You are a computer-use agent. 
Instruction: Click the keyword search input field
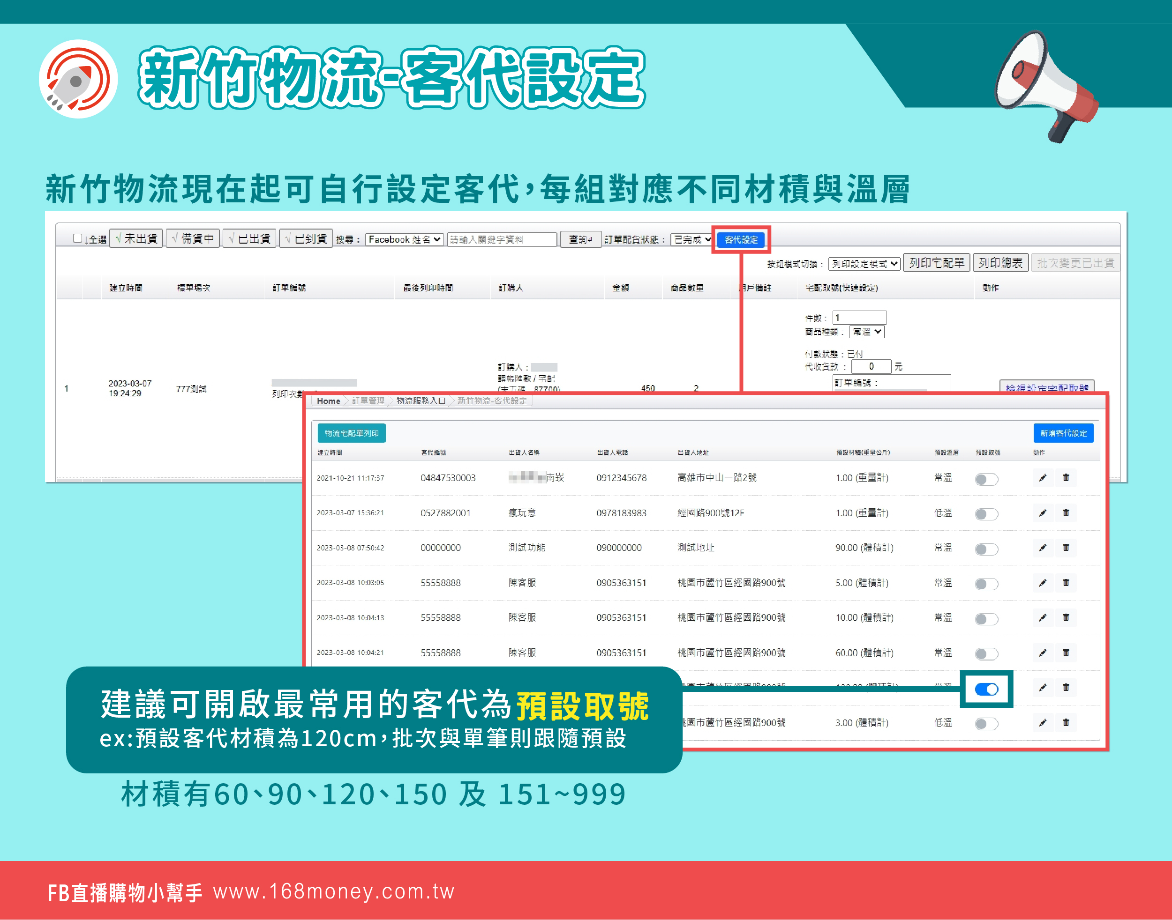pos(501,239)
